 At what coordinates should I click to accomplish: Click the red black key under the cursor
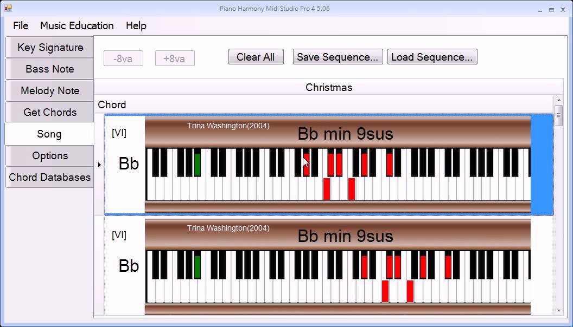[x=307, y=165]
